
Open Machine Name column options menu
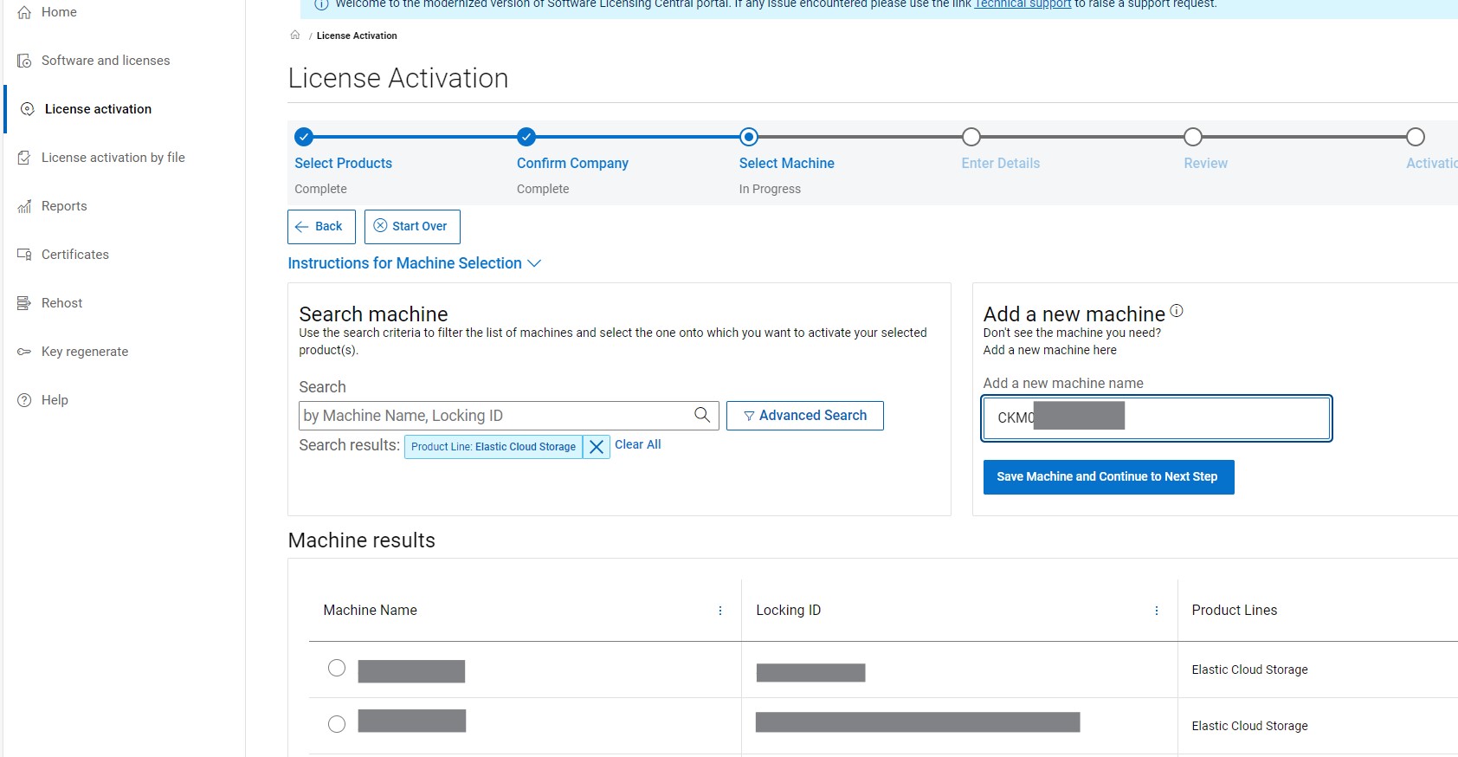point(719,611)
